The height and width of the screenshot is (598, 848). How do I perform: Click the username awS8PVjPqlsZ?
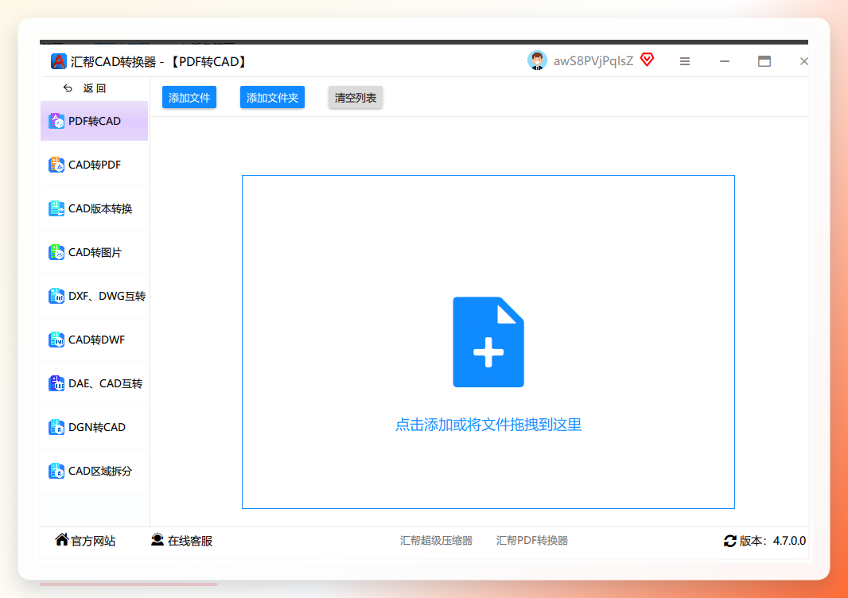coord(593,61)
